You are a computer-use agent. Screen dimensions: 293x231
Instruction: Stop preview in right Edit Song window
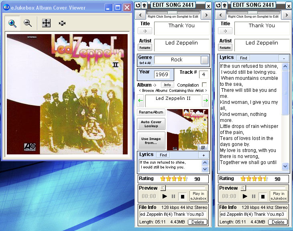(x=263, y=197)
